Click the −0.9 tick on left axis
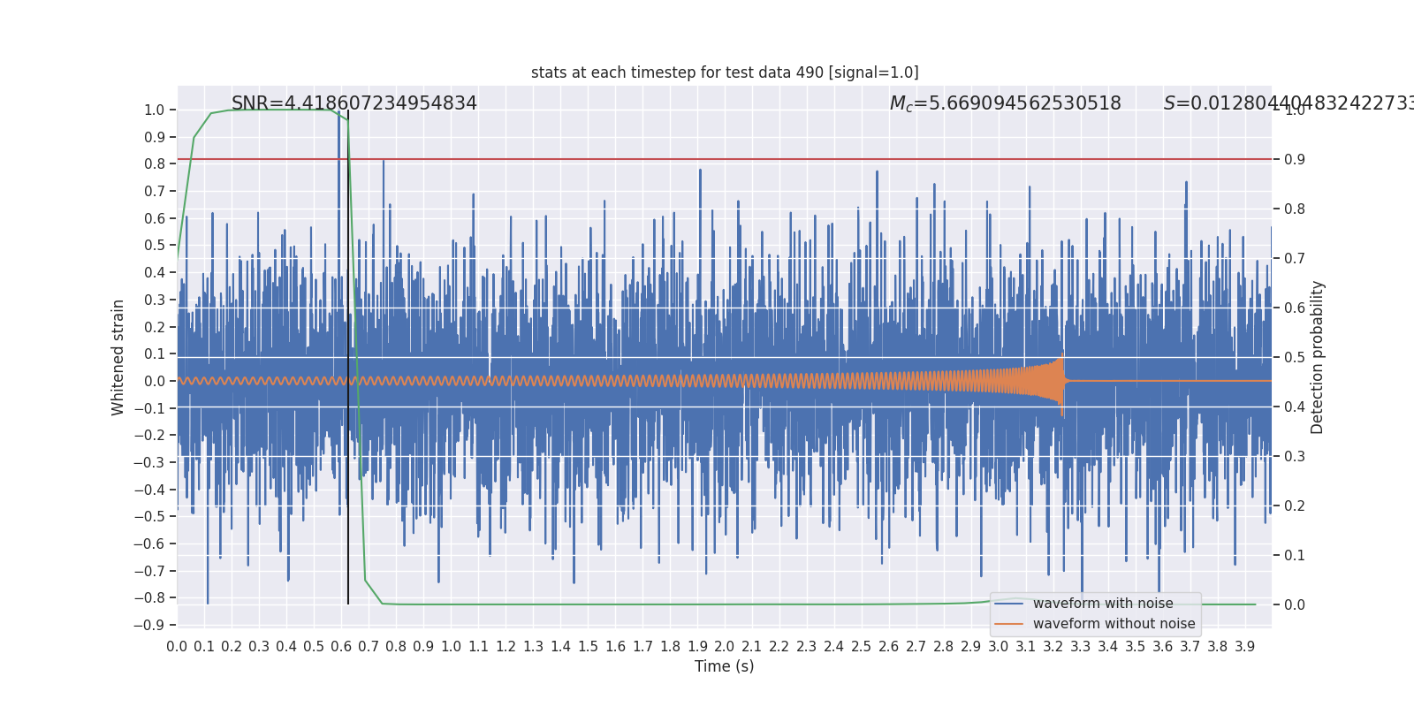 point(148,625)
